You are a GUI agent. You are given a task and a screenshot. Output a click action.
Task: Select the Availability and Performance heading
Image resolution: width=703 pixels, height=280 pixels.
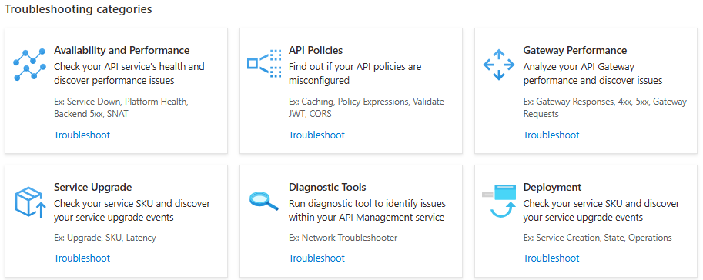122,50
